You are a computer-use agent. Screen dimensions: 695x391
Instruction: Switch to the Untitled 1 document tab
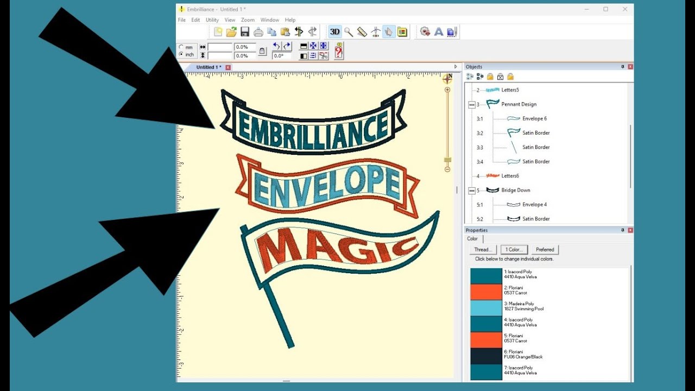(208, 67)
